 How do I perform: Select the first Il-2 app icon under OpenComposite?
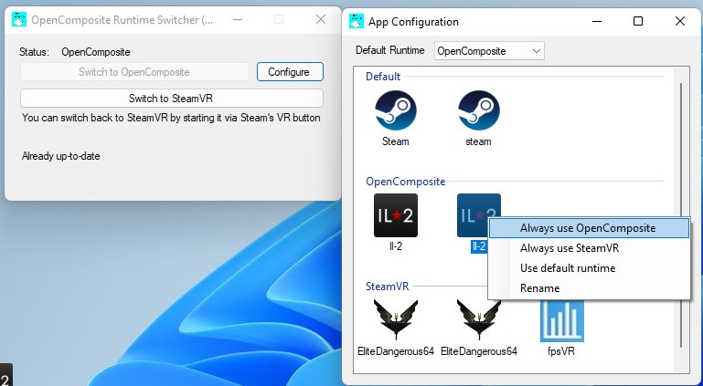[x=396, y=215]
